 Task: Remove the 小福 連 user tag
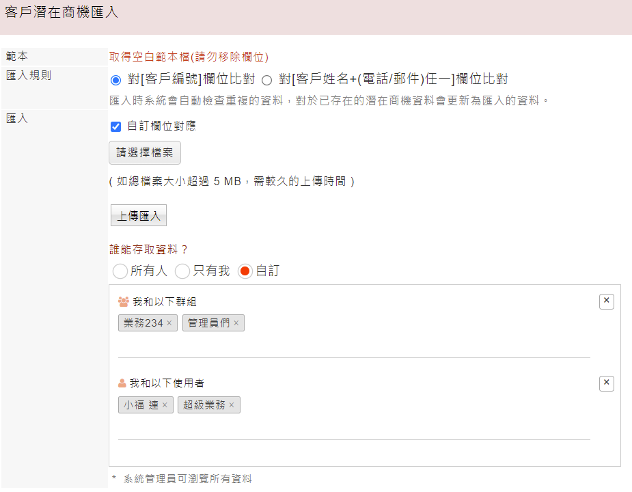(x=165, y=405)
